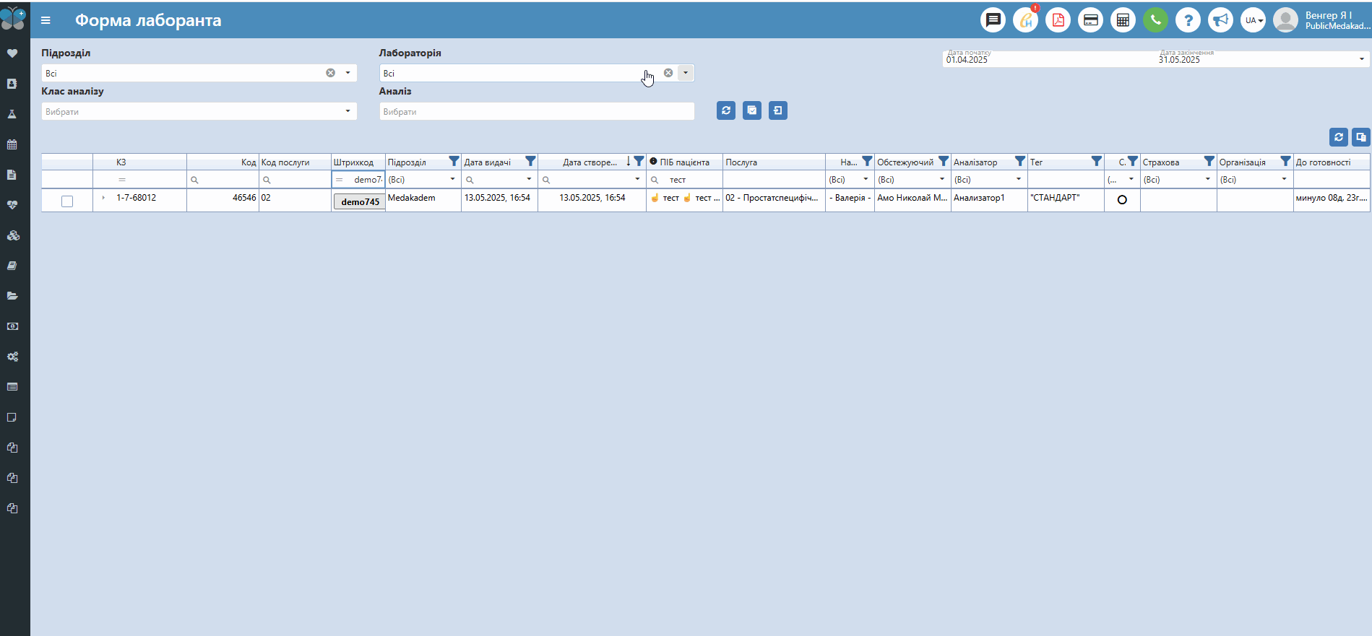
Task: Click the user avatar picture
Action: click(1285, 19)
